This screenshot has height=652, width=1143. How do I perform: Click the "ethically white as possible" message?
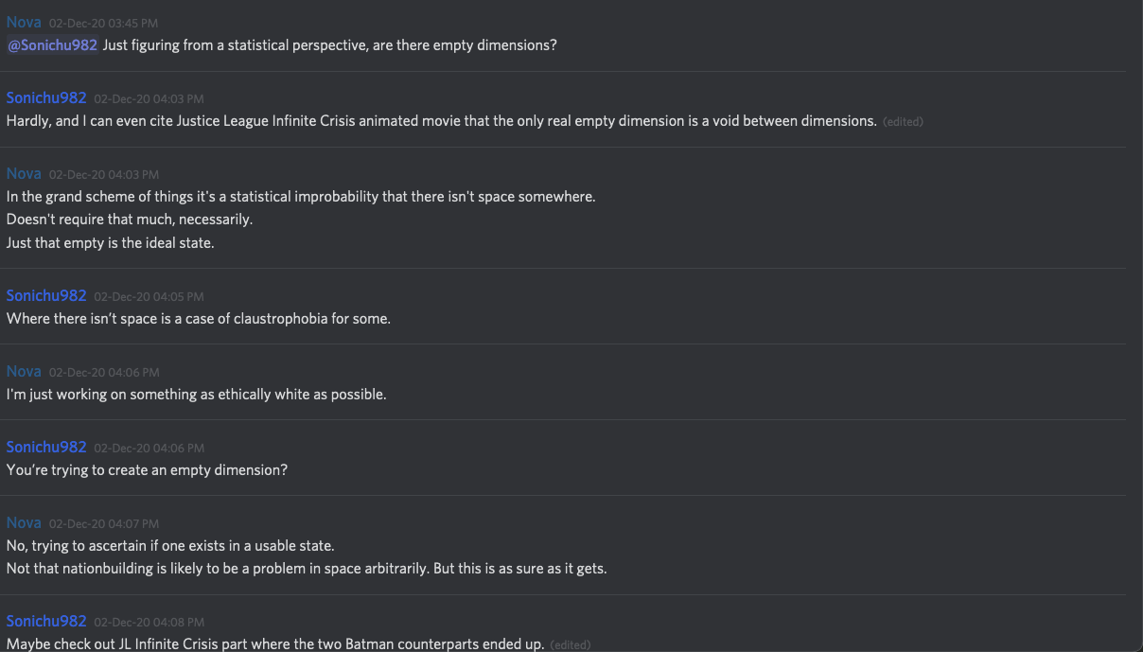pos(196,394)
